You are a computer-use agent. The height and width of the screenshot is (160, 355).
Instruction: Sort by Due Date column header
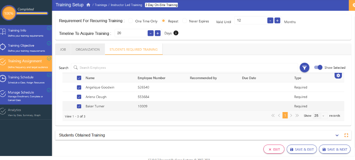[x=249, y=78]
